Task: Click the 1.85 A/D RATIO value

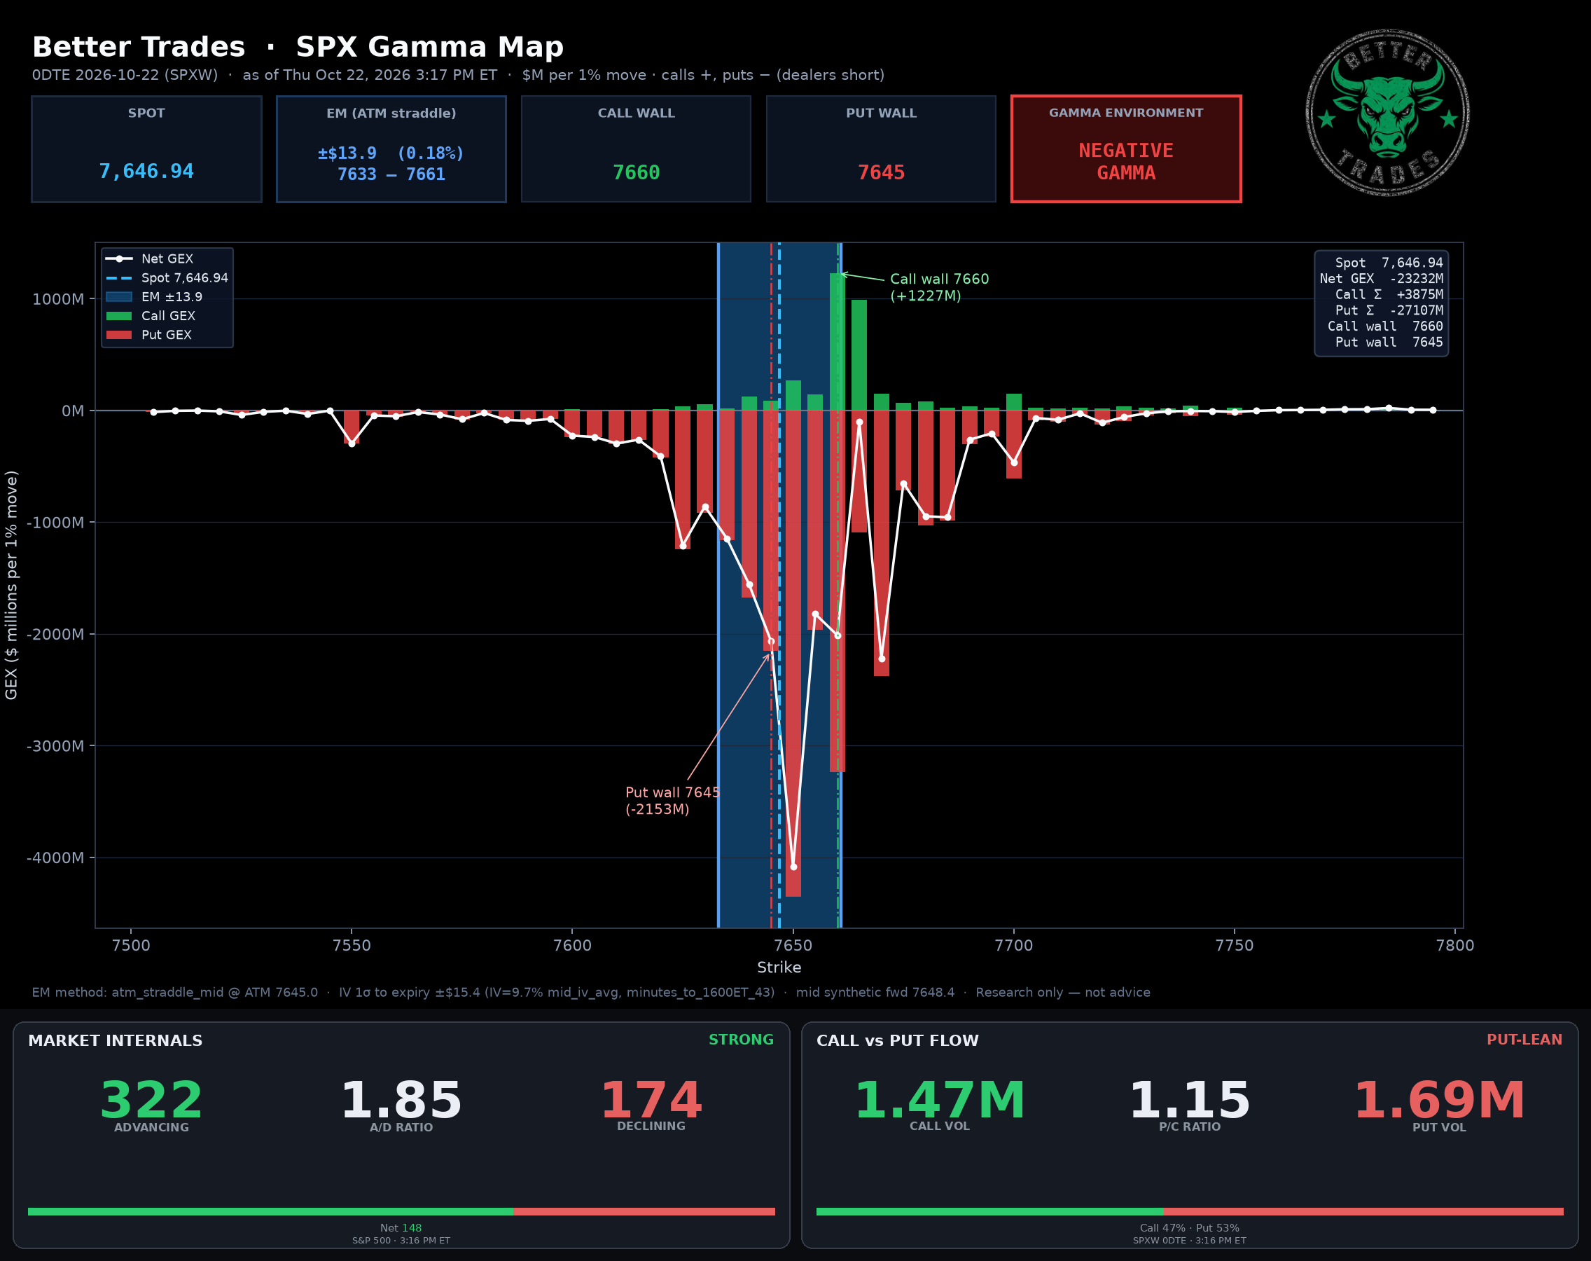Action: (x=401, y=1100)
